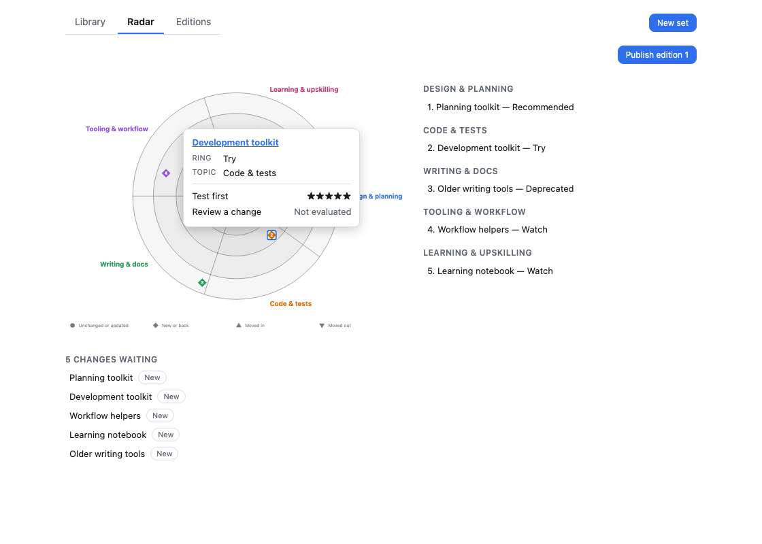Click the pink 'Learning & upskilling' radar label
Viewport: 762px width, 544px height.
pyautogui.click(x=304, y=89)
